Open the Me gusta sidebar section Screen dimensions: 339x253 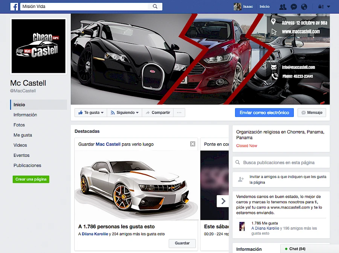pyautogui.click(x=23, y=135)
